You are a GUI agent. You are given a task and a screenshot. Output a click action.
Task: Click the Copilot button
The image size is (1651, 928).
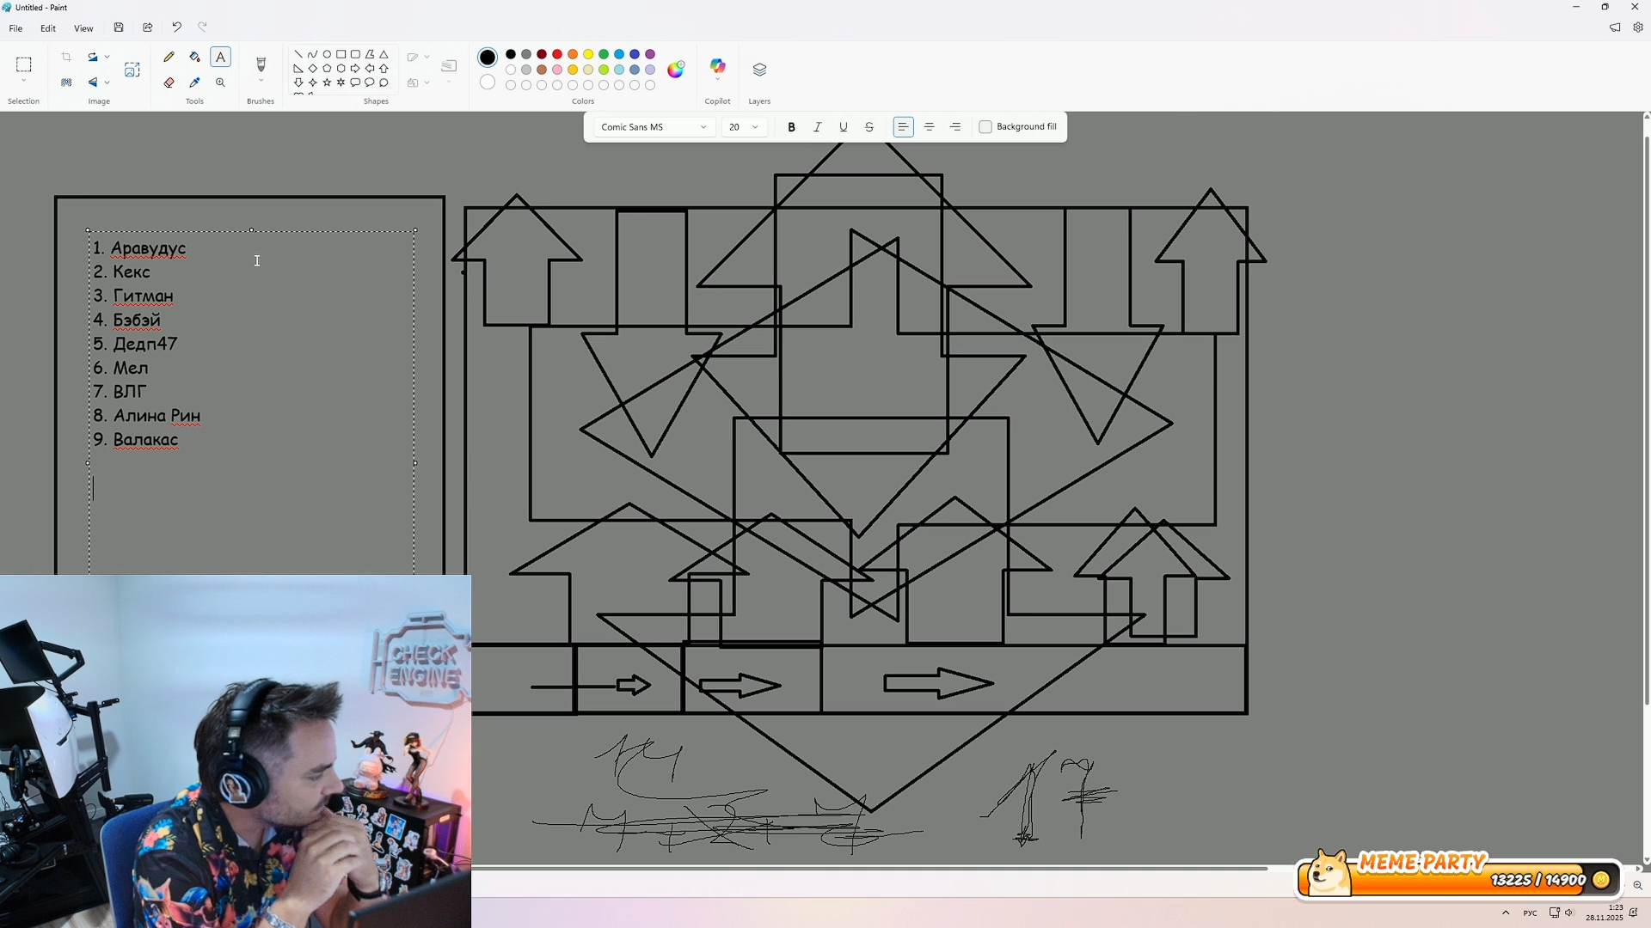(717, 66)
